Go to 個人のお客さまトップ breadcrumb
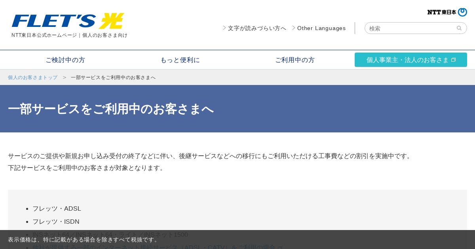 [x=32, y=77]
